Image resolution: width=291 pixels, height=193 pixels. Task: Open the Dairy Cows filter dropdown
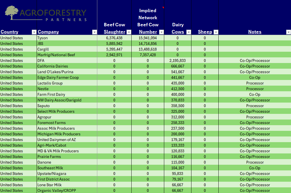coord(189,32)
